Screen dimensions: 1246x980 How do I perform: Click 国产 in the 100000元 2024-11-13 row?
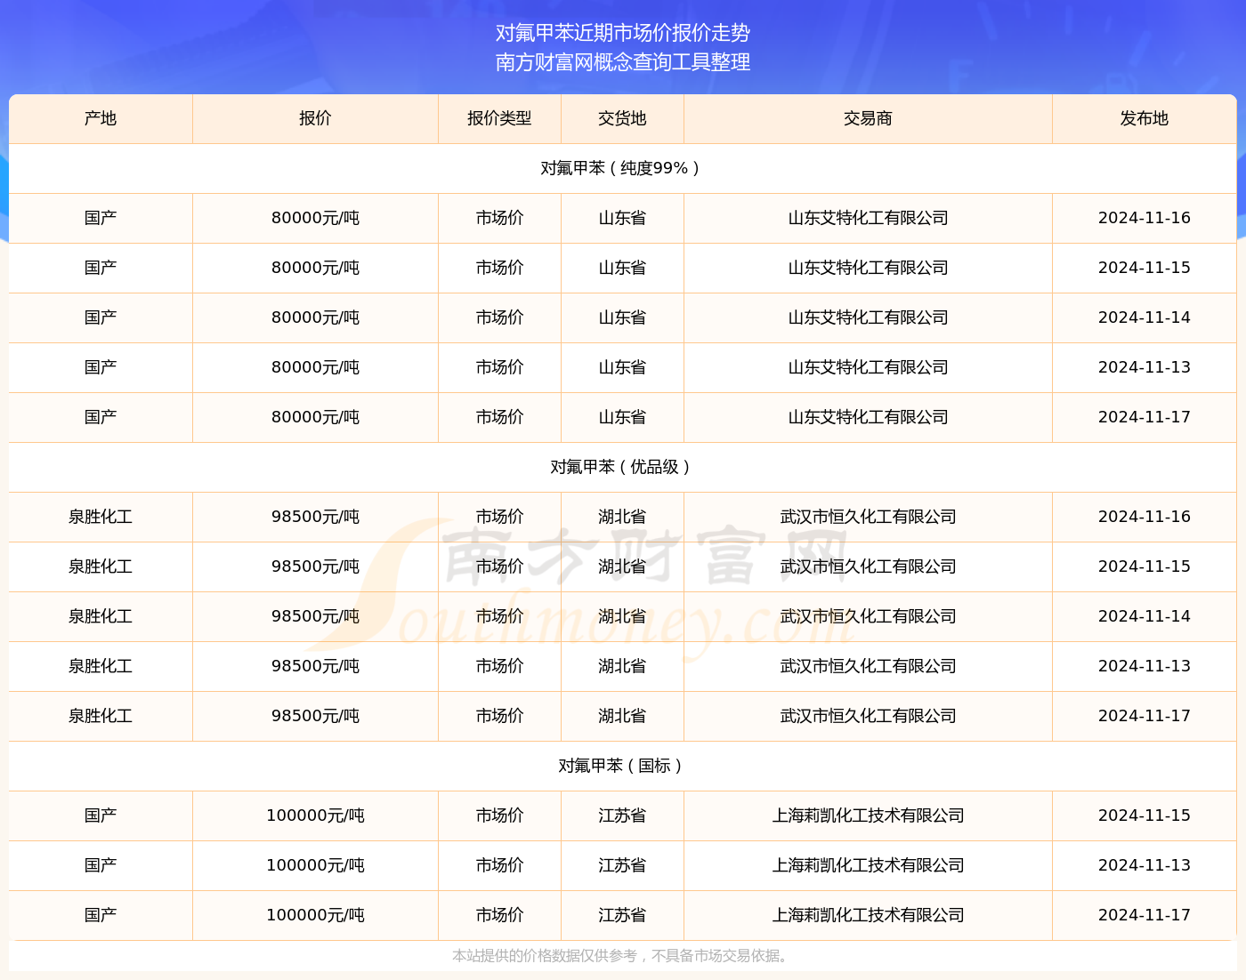tap(101, 865)
